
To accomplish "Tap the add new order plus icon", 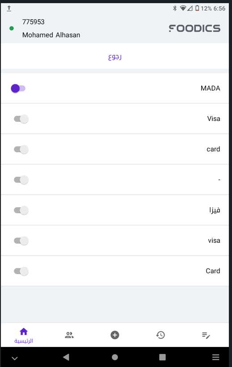I will point(115,335).
